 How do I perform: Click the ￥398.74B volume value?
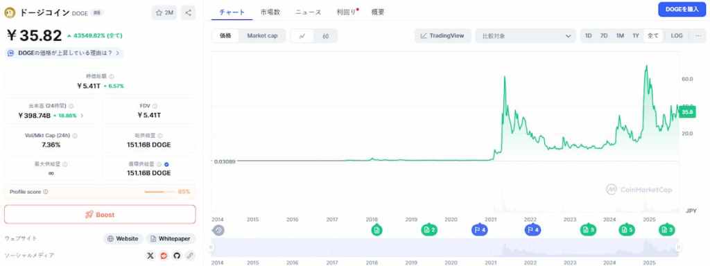tap(35, 116)
